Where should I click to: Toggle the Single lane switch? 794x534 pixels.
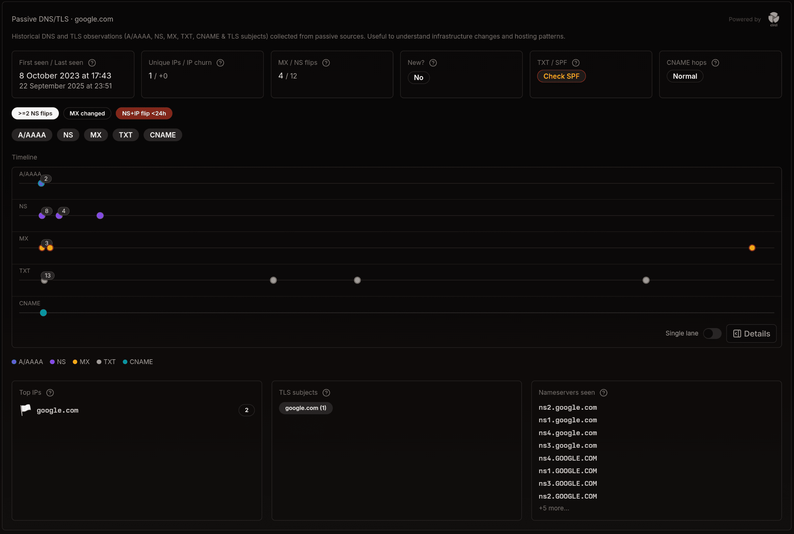(712, 333)
